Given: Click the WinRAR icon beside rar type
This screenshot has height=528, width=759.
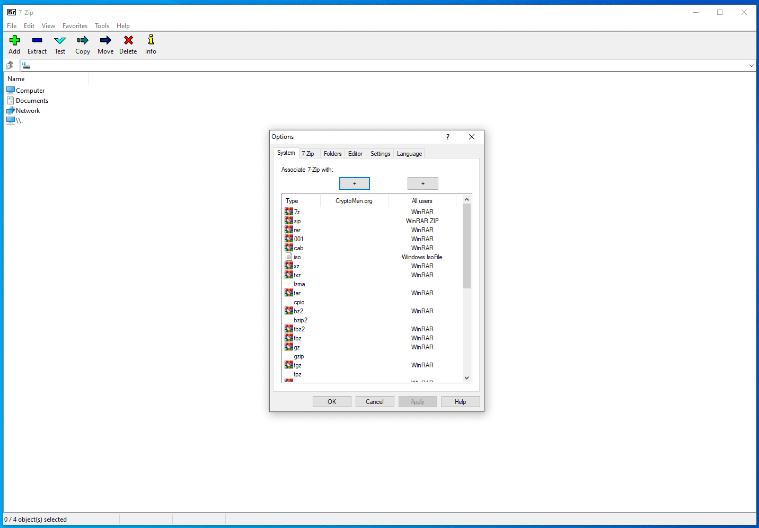Looking at the screenshot, I should 289,230.
